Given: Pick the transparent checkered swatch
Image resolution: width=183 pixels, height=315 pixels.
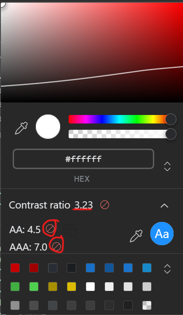Looking at the screenshot, I should coord(147,305).
